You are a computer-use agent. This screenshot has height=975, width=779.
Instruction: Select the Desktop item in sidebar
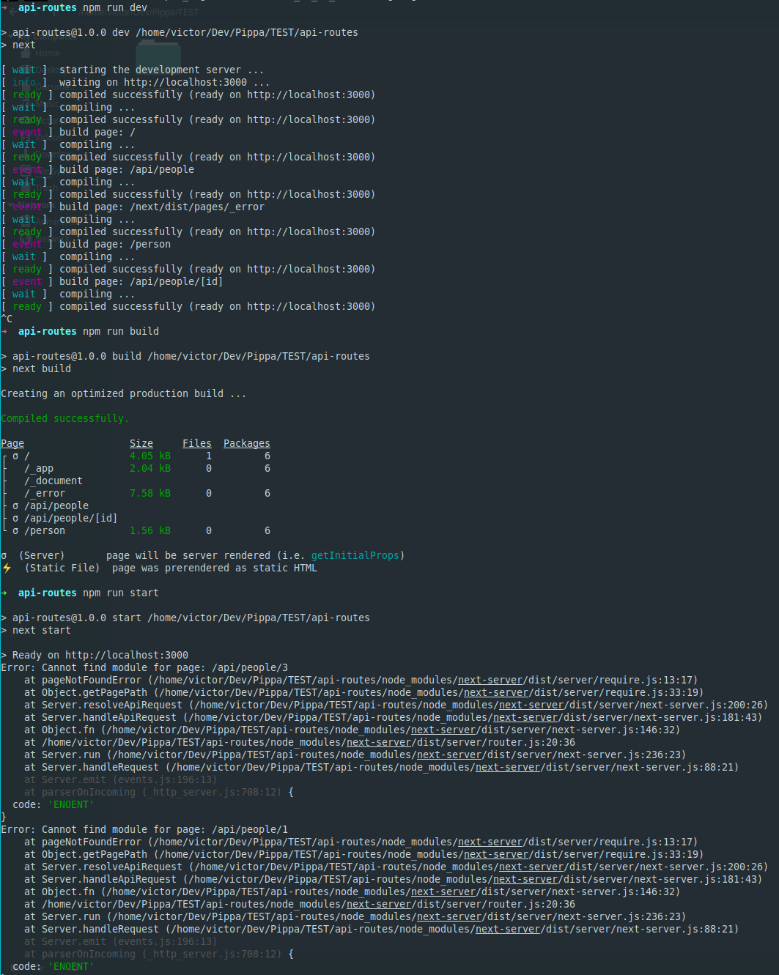click(45, 69)
